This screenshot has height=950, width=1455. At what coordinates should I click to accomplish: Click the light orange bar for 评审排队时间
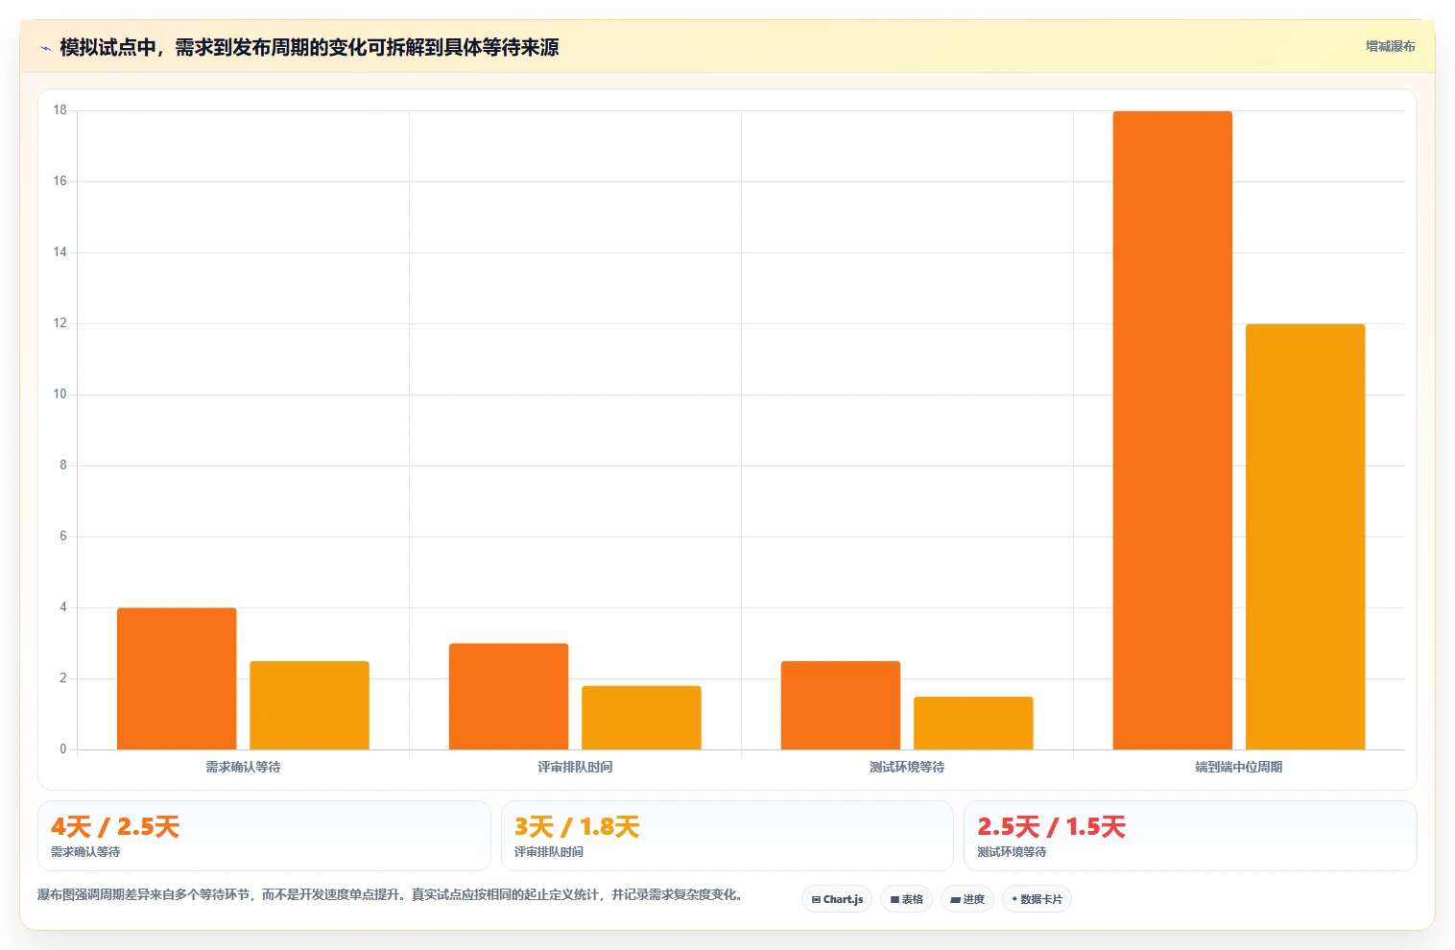point(641,718)
